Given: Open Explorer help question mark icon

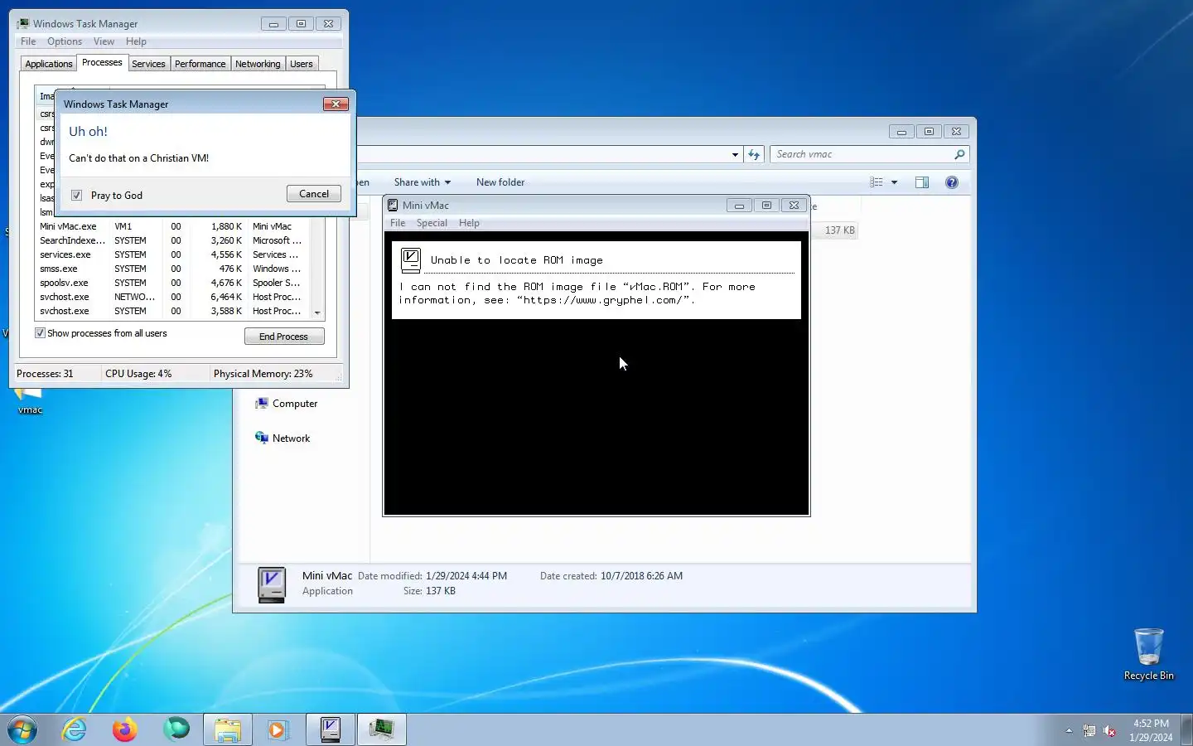Looking at the screenshot, I should pos(952,182).
